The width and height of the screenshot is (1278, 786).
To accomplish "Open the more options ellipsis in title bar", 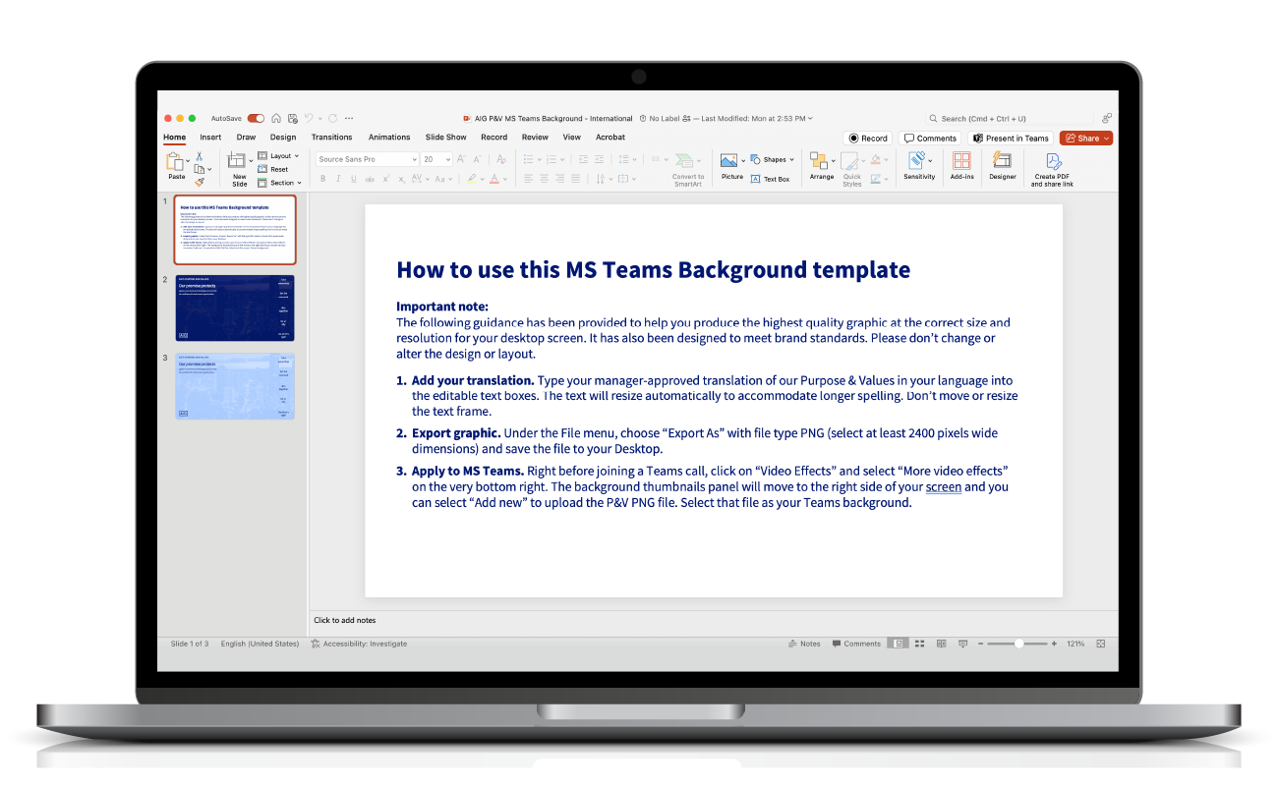I will coord(349,118).
